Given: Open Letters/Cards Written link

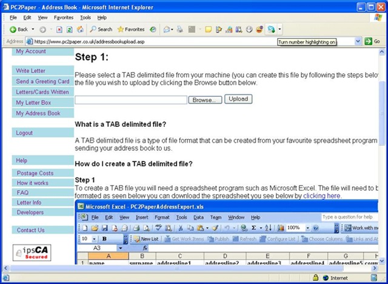Looking at the screenshot, I should pos(42,92).
